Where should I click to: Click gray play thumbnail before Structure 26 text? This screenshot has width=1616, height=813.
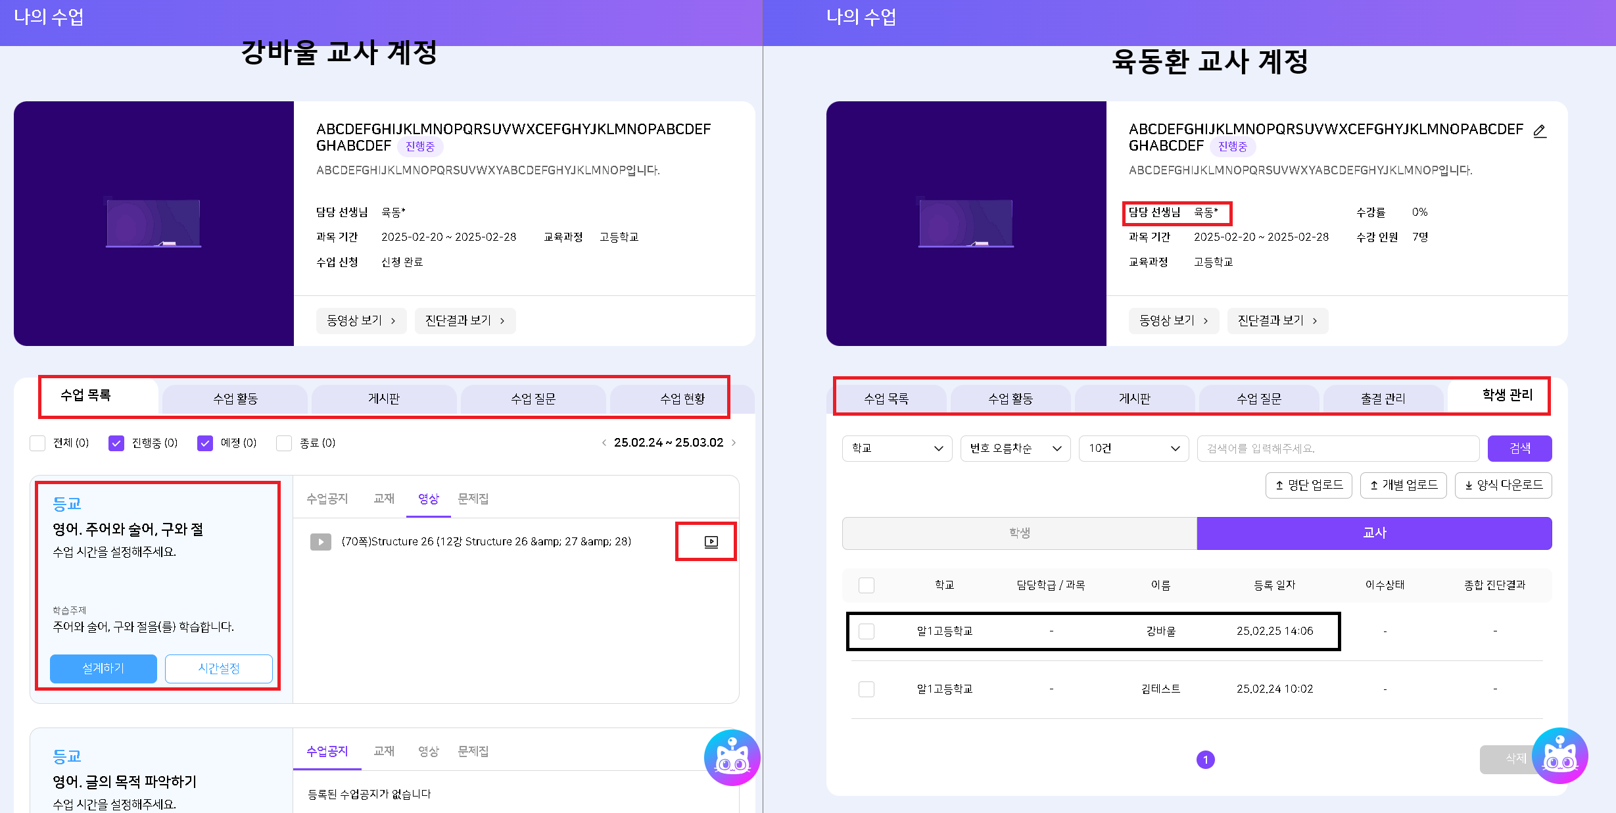[x=320, y=541]
